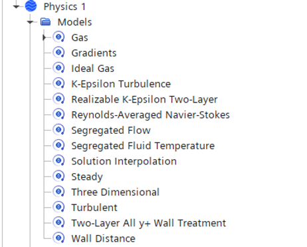Click the Gradients model node icon
The height and width of the screenshot is (247, 307).
(x=58, y=53)
